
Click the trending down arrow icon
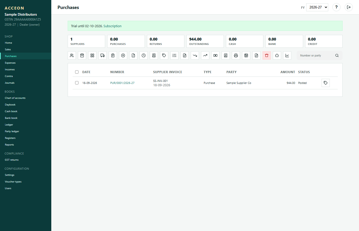195,55
